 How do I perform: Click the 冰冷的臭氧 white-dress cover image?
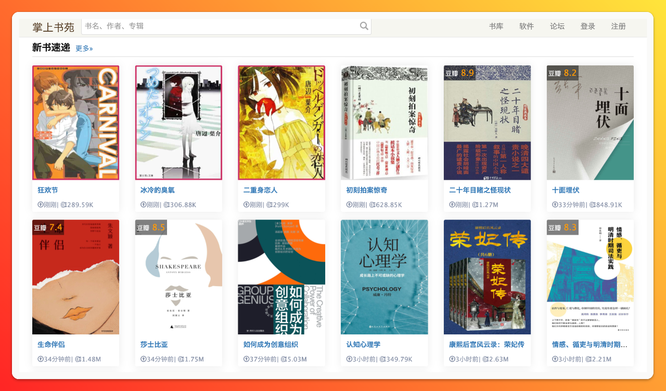pos(178,123)
